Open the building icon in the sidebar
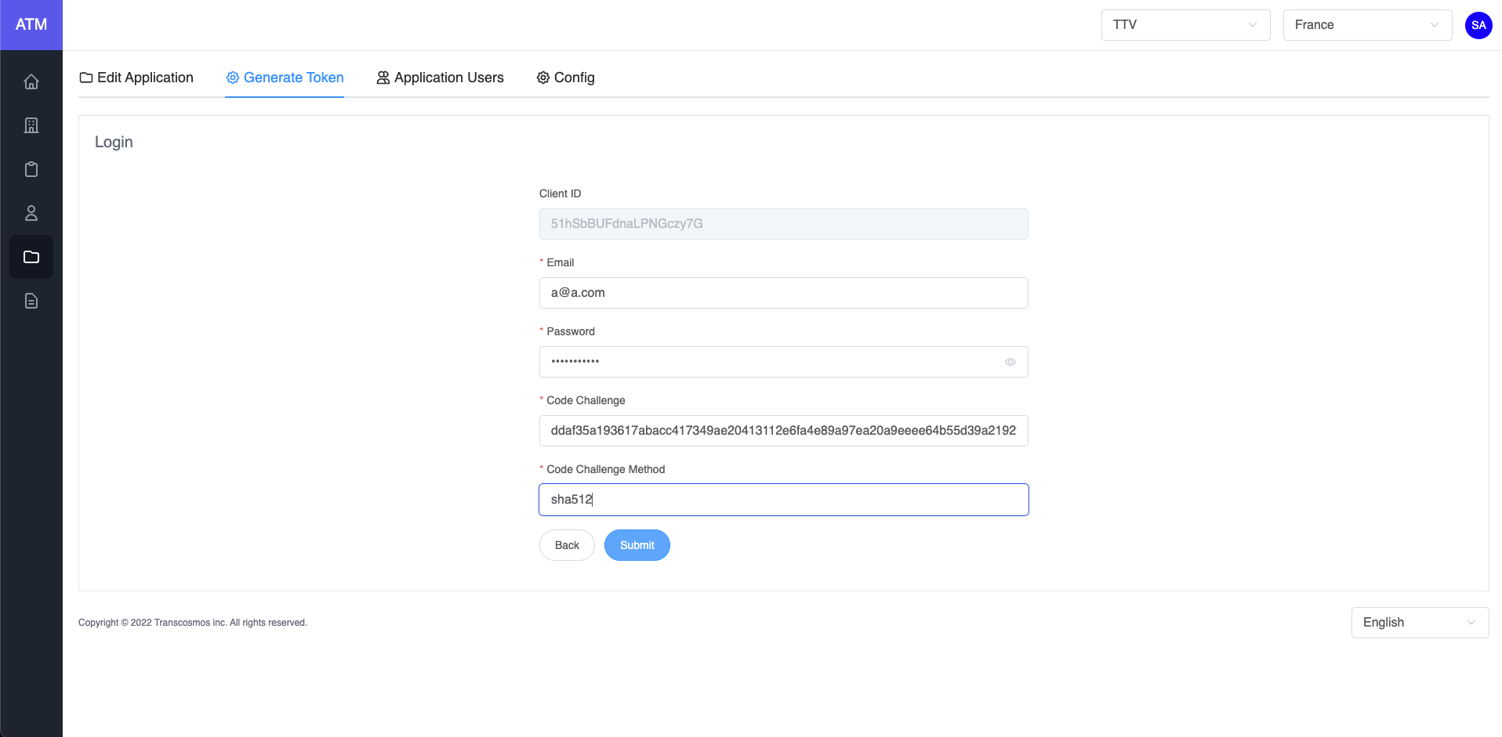The width and height of the screenshot is (1502, 737). pyautogui.click(x=31, y=125)
